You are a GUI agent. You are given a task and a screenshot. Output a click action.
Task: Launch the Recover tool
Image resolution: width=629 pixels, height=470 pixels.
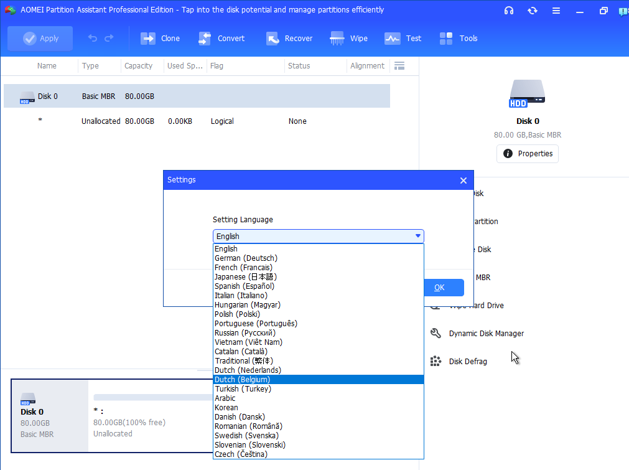[273, 39]
